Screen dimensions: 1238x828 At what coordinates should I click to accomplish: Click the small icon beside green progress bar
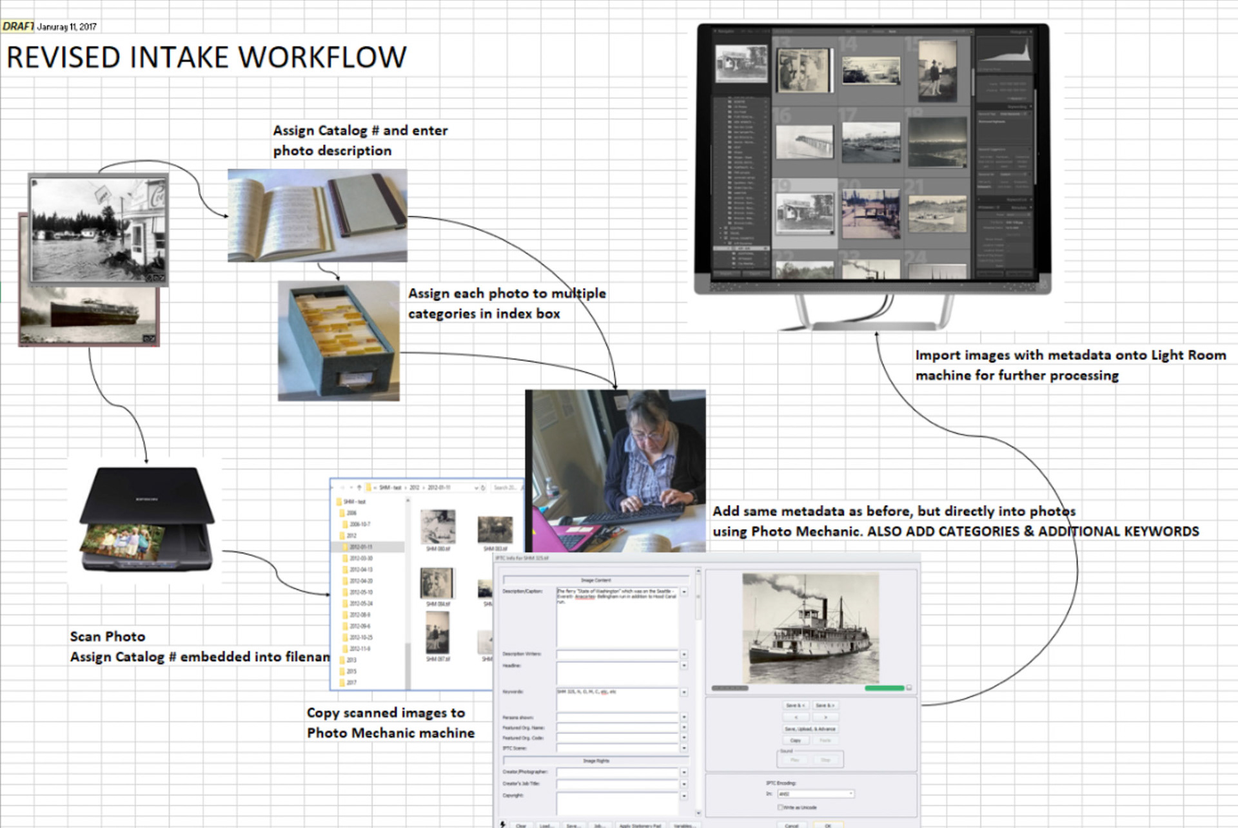[x=909, y=688]
